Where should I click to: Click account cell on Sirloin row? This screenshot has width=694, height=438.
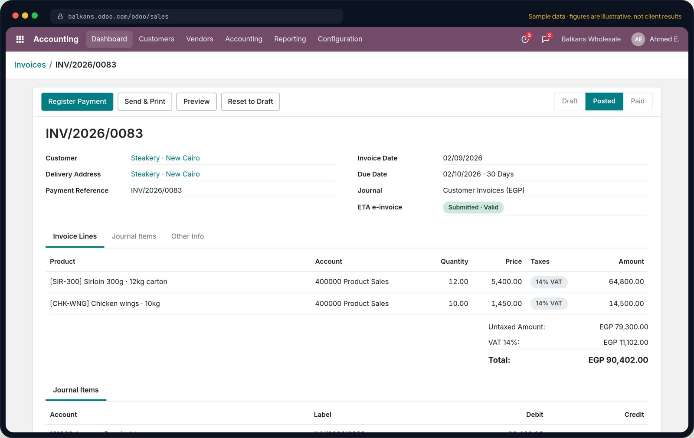352,282
